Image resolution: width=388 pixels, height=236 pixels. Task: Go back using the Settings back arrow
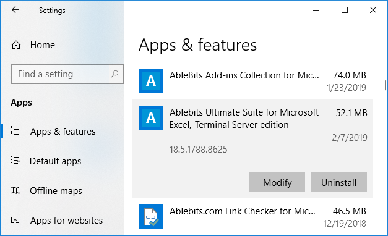[15, 10]
